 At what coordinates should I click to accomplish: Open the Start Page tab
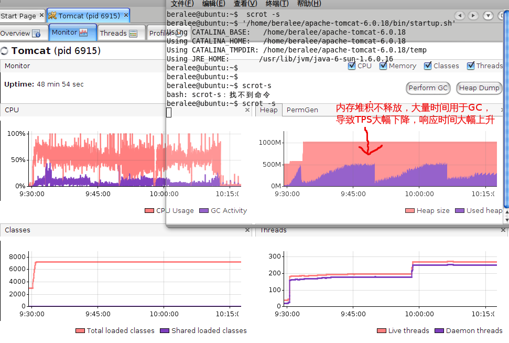pyautogui.click(x=18, y=16)
